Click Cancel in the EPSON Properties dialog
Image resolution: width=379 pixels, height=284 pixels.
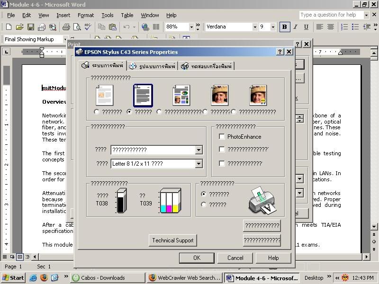[235, 258]
